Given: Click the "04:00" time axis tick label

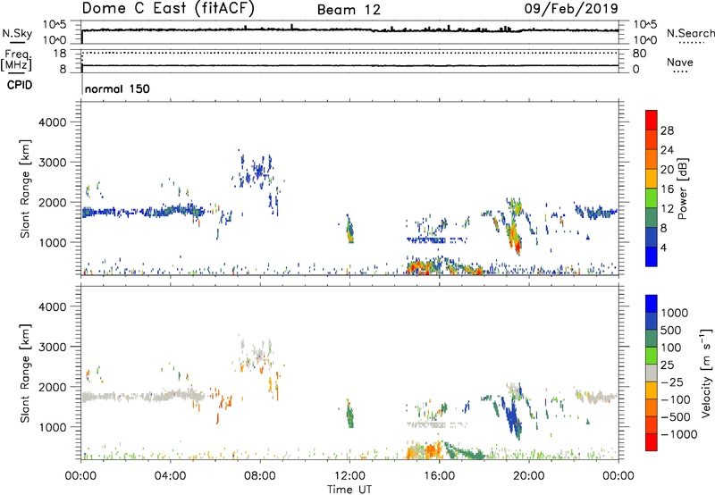Looking at the screenshot, I should [x=171, y=476].
